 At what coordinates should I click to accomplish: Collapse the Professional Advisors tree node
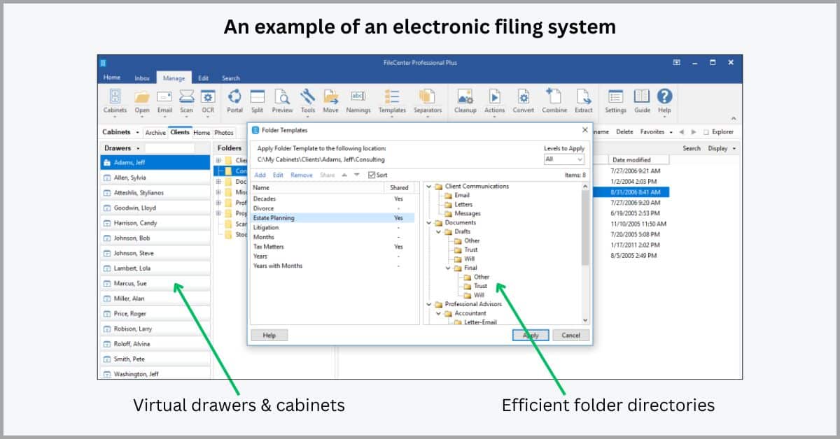429,304
